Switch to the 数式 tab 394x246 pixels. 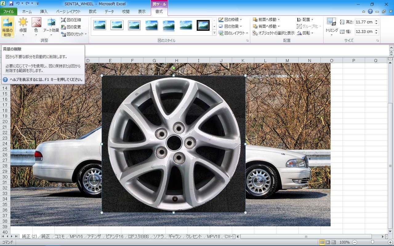[92, 12]
